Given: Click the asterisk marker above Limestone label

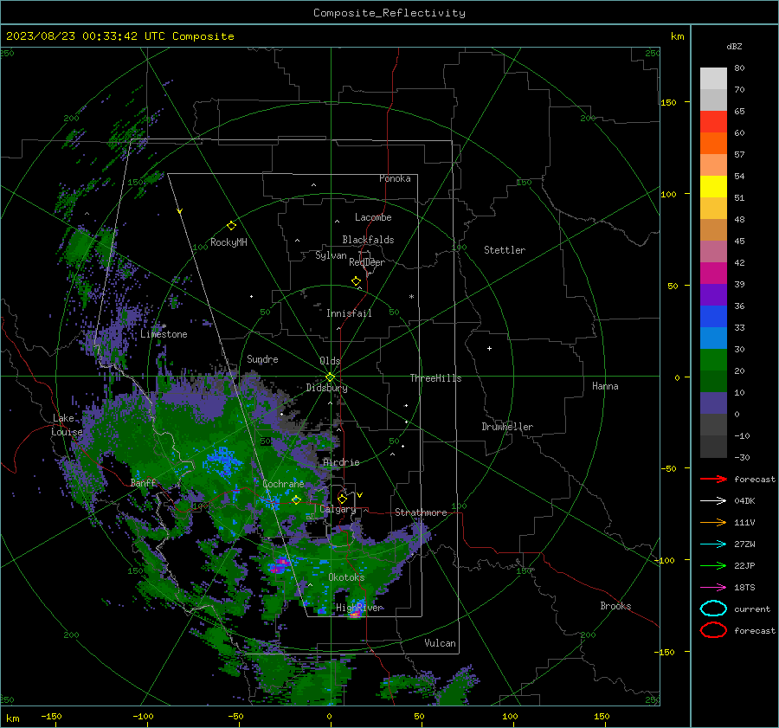Looking at the screenshot, I should pyautogui.click(x=164, y=326).
